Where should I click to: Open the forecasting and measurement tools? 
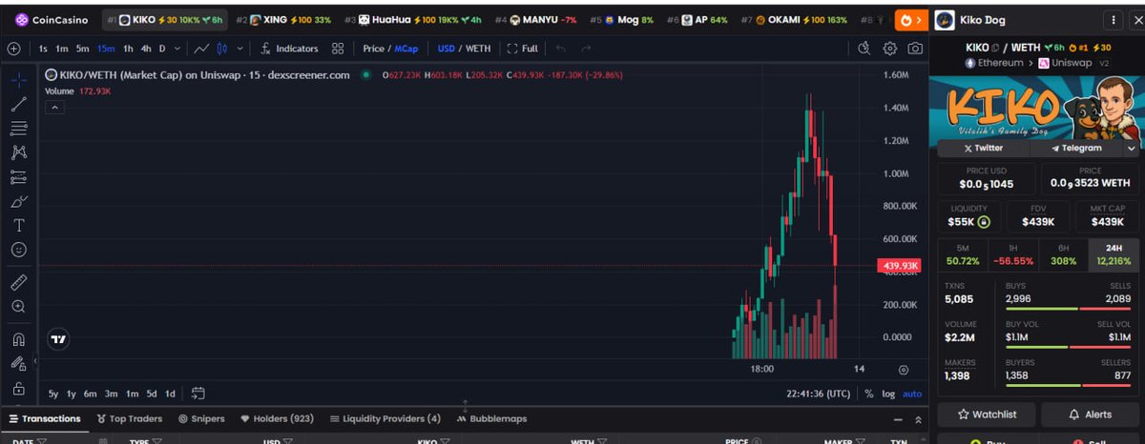[x=18, y=176]
